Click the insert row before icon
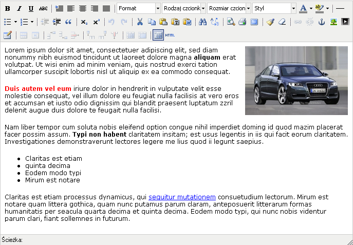Viewport: 353px width, 245px height. click(x=51, y=35)
